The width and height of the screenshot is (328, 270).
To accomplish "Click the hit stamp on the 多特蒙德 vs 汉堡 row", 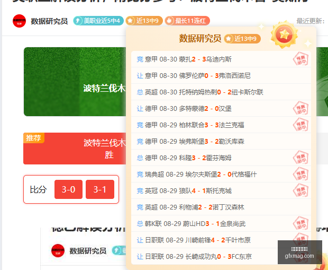I will (300, 108).
